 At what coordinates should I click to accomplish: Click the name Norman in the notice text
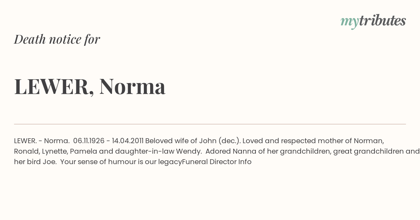coord(369,141)
